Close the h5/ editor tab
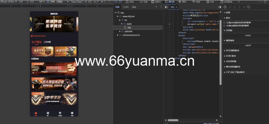The height and width of the screenshot is (124, 269). pyautogui.click(x=177, y=7)
